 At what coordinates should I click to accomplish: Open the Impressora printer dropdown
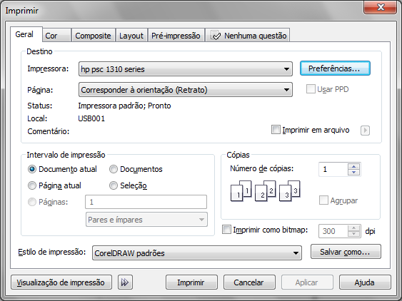[x=186, y=69]
